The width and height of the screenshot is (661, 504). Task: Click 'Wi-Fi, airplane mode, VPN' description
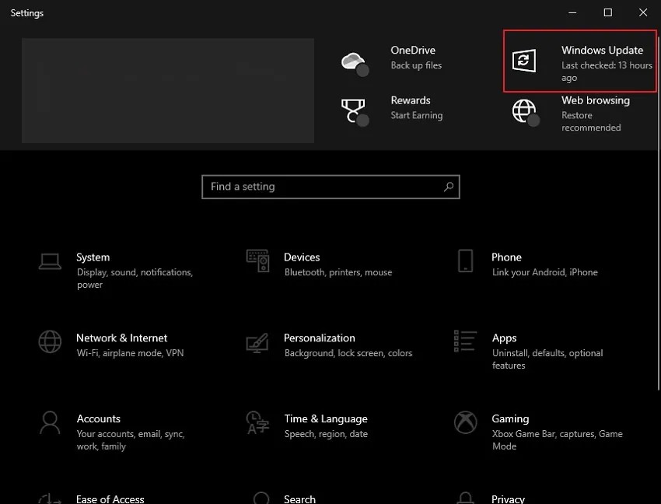[x=131, y=353]
